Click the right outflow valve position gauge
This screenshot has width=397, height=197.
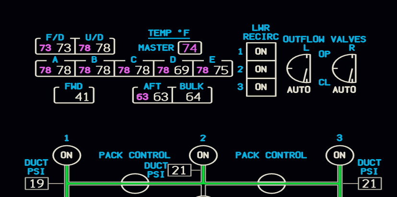pyautogui.click(x=344, y=69)
